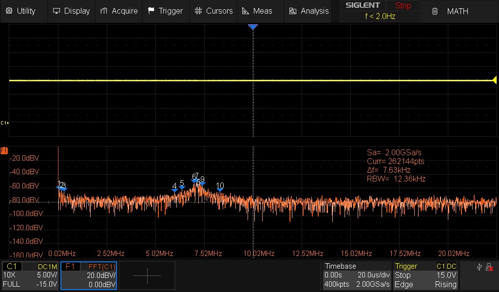Open the Trigger menu
Screen dimensions: 499x292
pyautogui.click(x=166, y=11)
